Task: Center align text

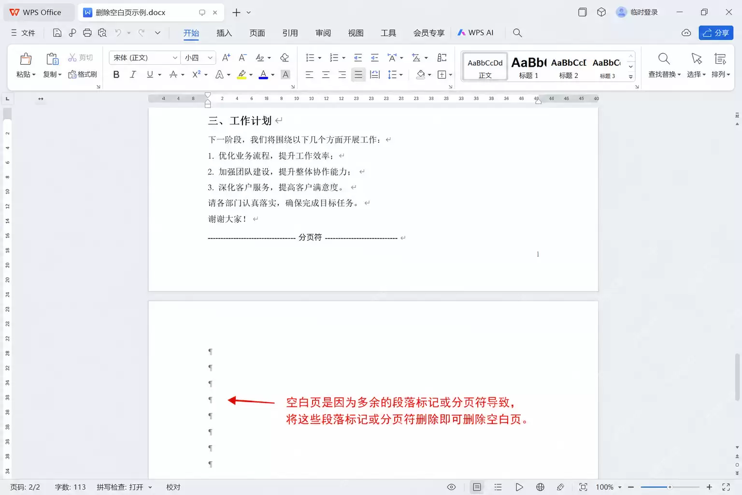Action: 326,74
